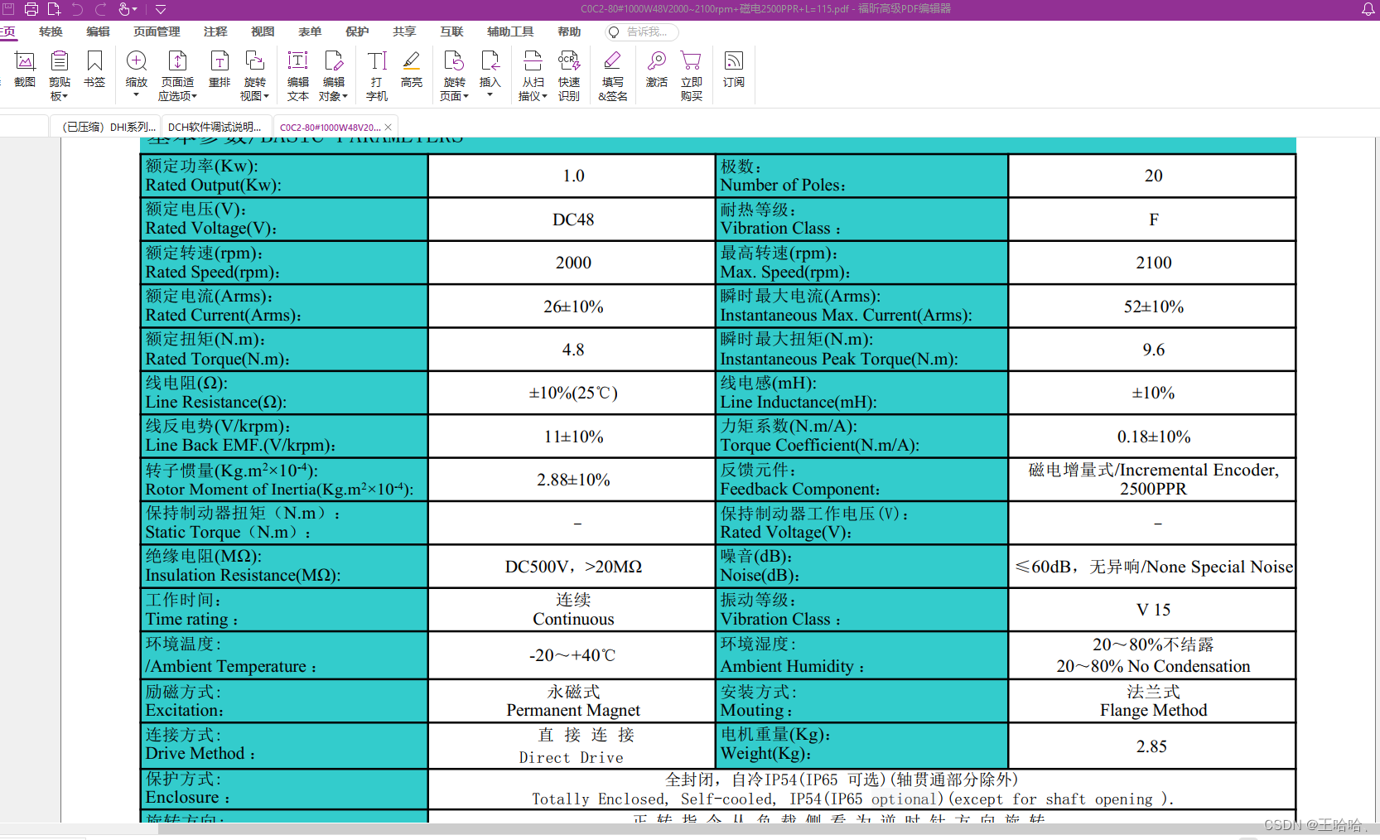Click the '2000' rated speed value
This screenshot has width=1380, height=840.
tap(573, 263)
